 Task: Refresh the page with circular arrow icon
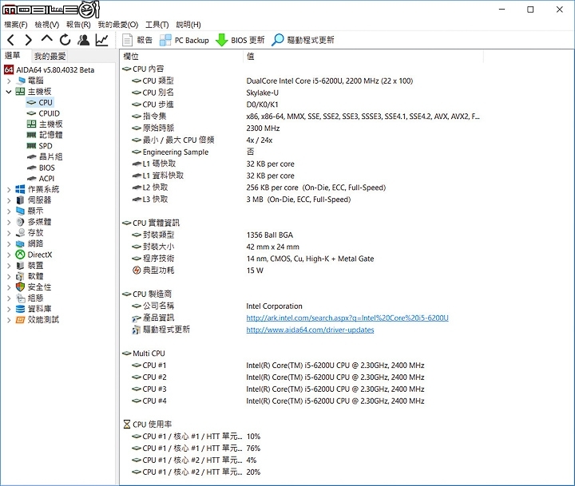(x=65, y=40)
